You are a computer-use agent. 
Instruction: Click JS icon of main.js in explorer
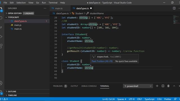pyautogui.click(x=12, y=25)
